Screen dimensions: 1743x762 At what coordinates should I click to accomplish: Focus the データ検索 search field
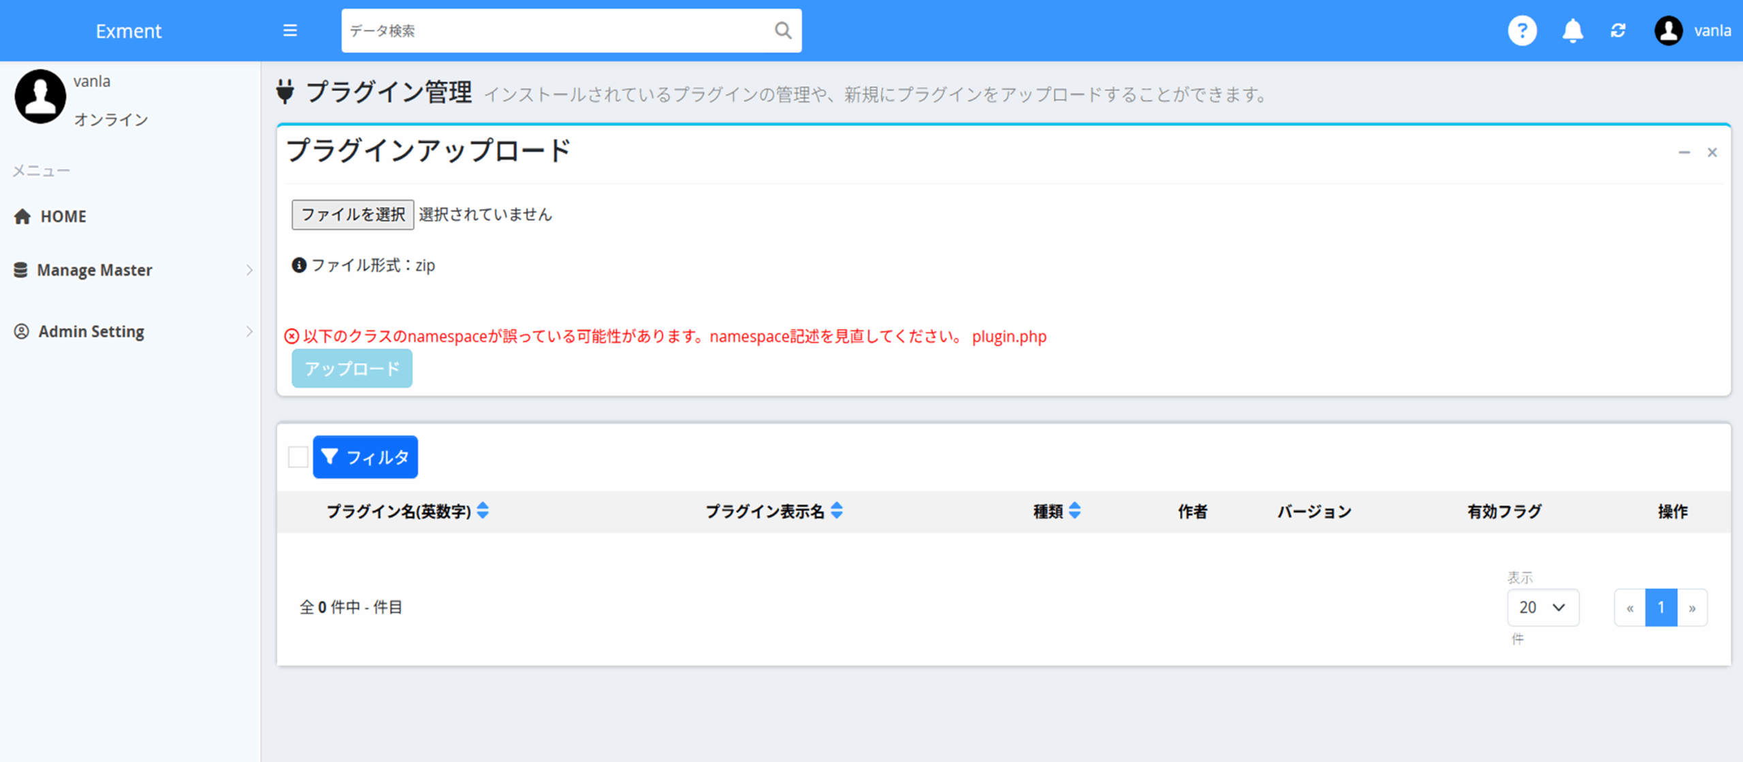(x=558, y=31)
